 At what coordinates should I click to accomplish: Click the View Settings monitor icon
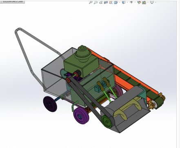click(152, 2)
